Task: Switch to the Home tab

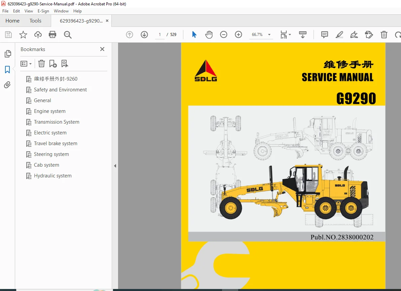Action: [12, 21]
